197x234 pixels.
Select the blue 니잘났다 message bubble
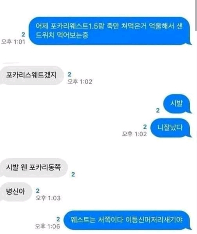point(171,128)
